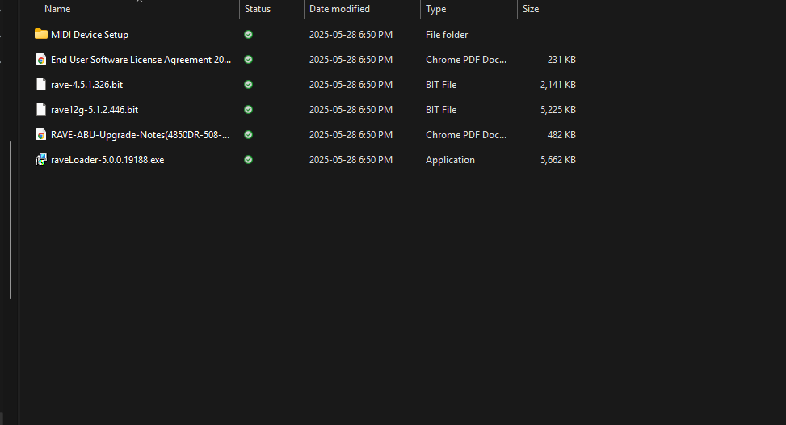
Task: Click the sync status checkmark for rave-4.5.1.326.bit
Action: tap(248, 85)
